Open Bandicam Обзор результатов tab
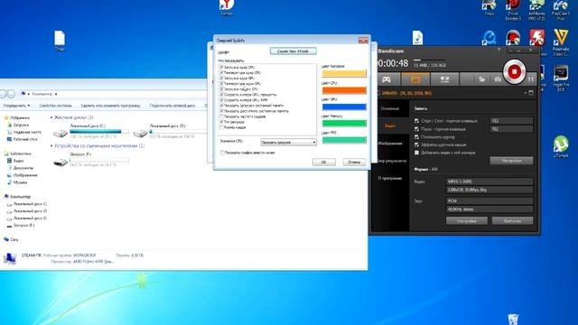The width and height of the screenshot is (578, 325). [x=391, y=161]
